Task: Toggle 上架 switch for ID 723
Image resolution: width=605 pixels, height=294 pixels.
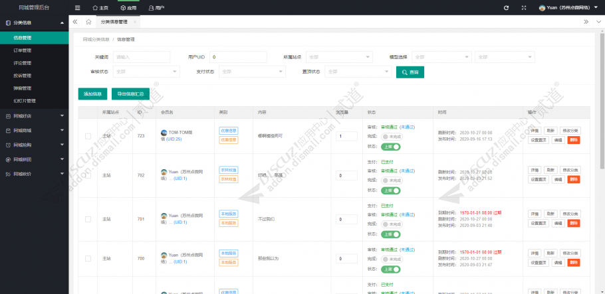Action: click(392, 146)
